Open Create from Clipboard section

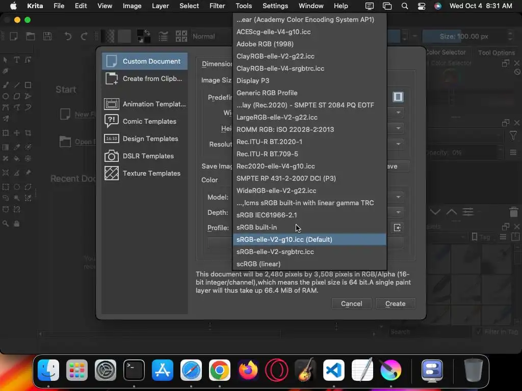click(x=145, y=78)
